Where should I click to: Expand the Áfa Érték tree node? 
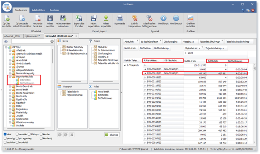(x=10, y=51)
